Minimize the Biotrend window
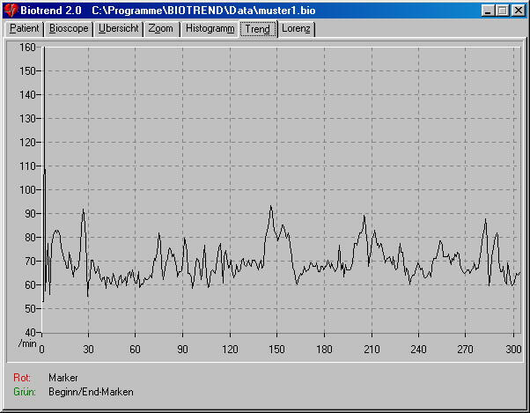Screen dimensions: 530x413 coord(488,10)
